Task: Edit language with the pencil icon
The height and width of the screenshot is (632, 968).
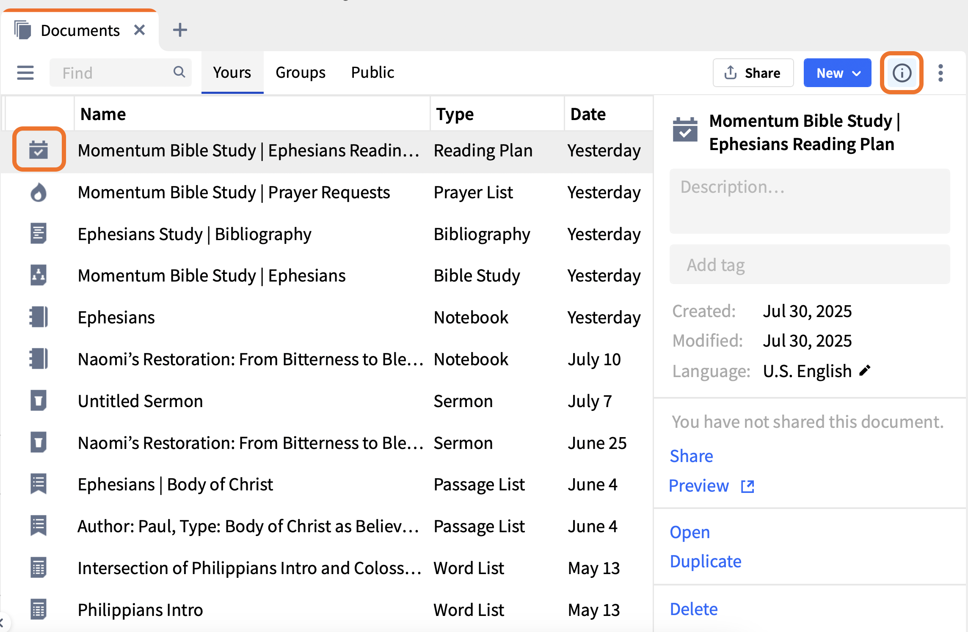Action: pyautogui.click(x=865, y=371)
